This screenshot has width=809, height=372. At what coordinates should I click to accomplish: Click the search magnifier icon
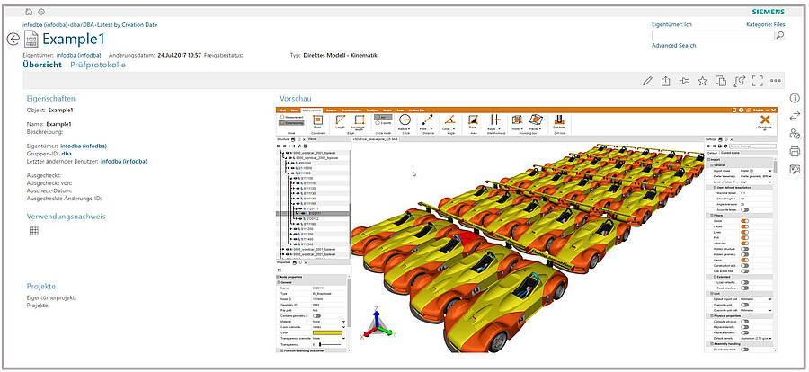click(x=780, y=35)
